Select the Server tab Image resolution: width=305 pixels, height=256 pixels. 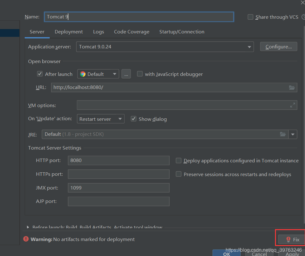pyautogui.click(x=37, y=32)
